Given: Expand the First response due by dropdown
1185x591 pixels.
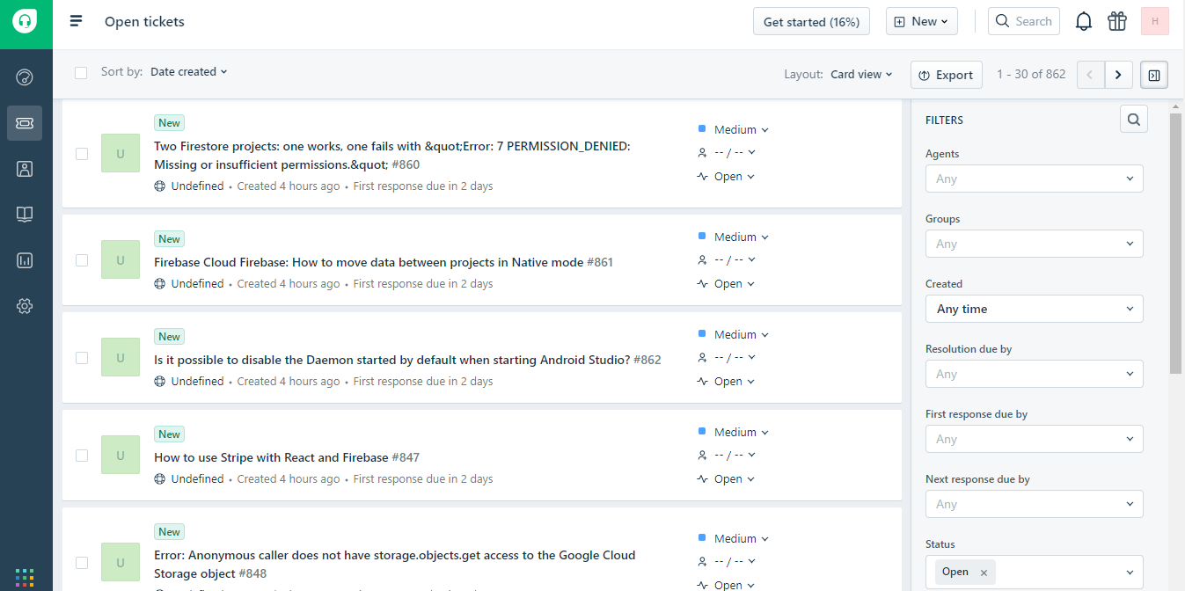Looking at the screenshot, I should 1034,439.
